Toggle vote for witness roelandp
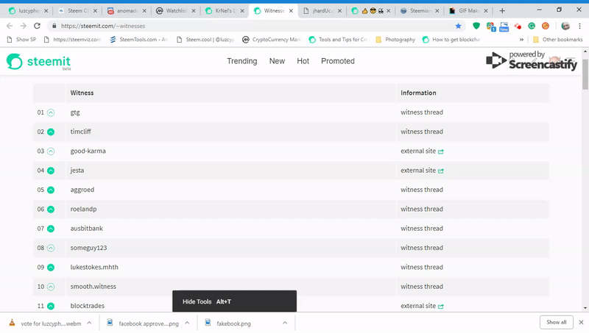The height and width of the screenshot is (333, 589). 51,210
